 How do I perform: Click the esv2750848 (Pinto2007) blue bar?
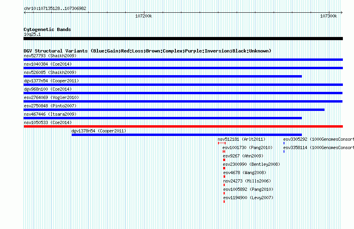[x=174, y=110]
